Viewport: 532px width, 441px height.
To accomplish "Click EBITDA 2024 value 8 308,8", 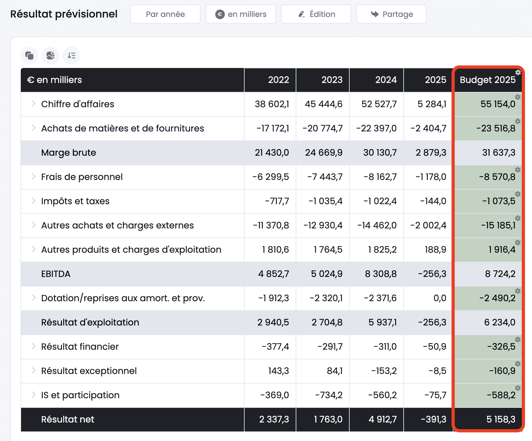I will [381, 274].
